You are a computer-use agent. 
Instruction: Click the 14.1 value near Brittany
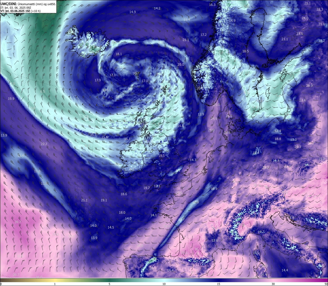pos(153,215)
